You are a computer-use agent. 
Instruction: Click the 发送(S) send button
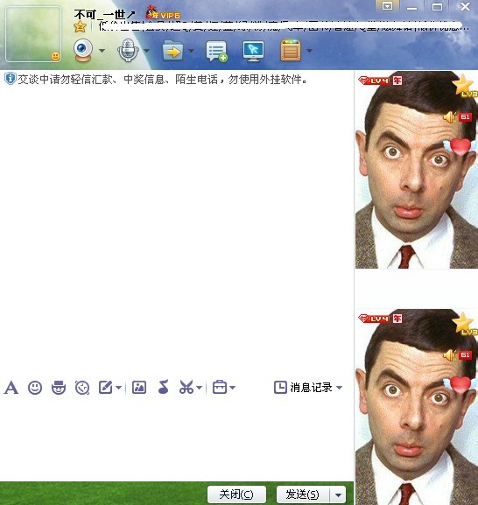coord(303,494)
